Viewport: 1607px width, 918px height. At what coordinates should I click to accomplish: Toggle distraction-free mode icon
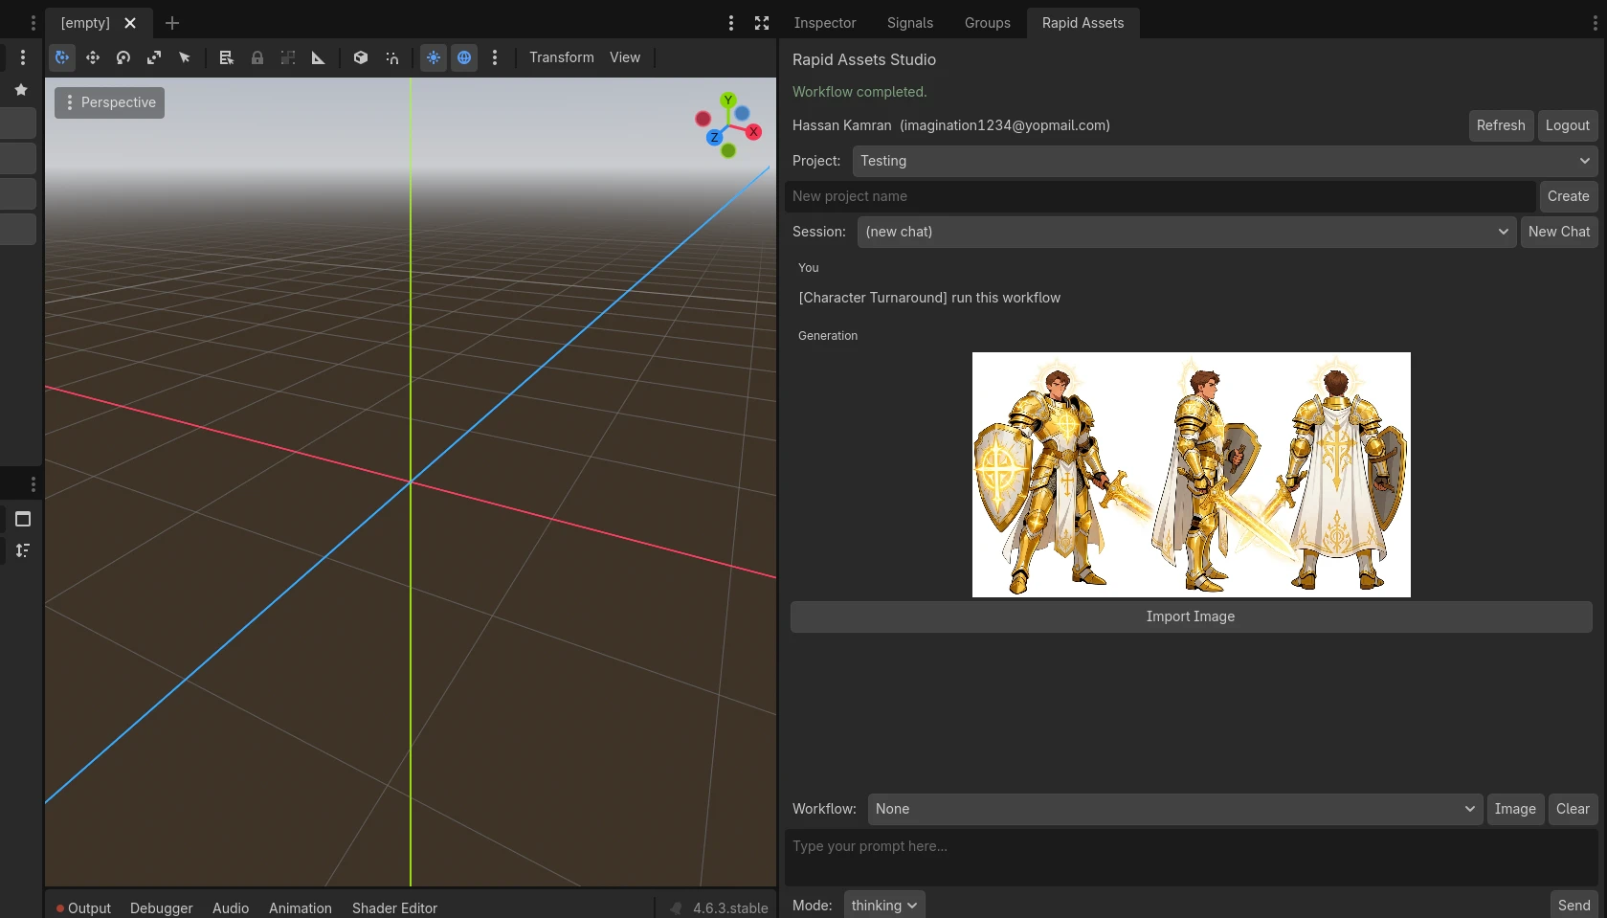click(762, 23)
